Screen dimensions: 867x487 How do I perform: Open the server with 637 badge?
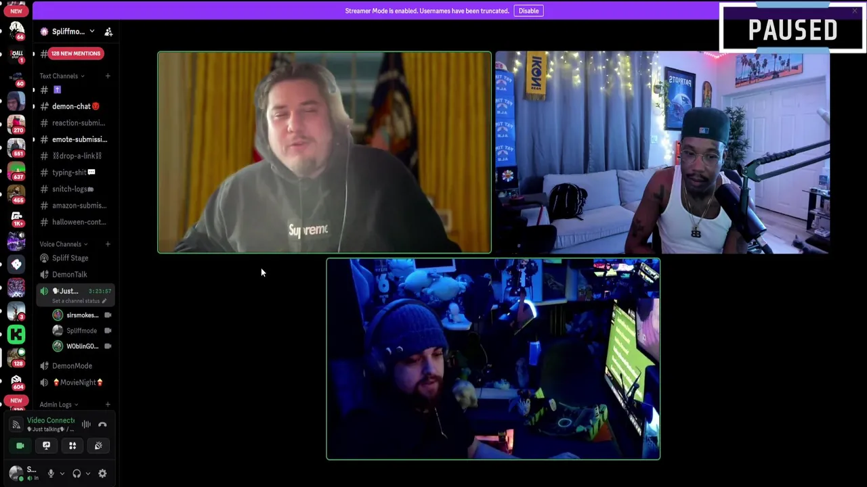coord(16,171)
